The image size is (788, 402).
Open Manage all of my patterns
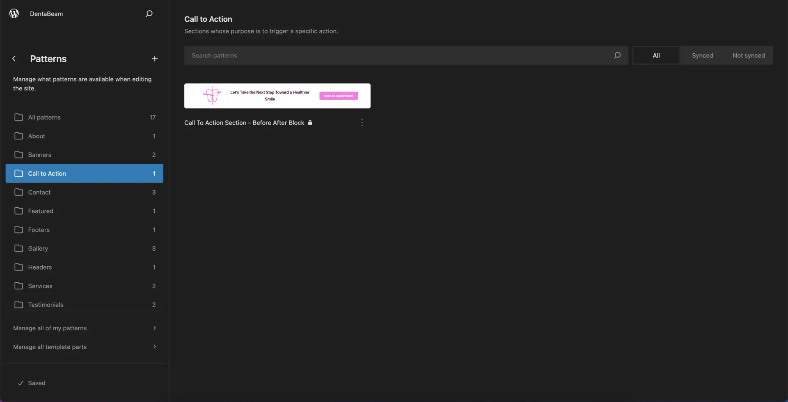[x=85, y=328]
